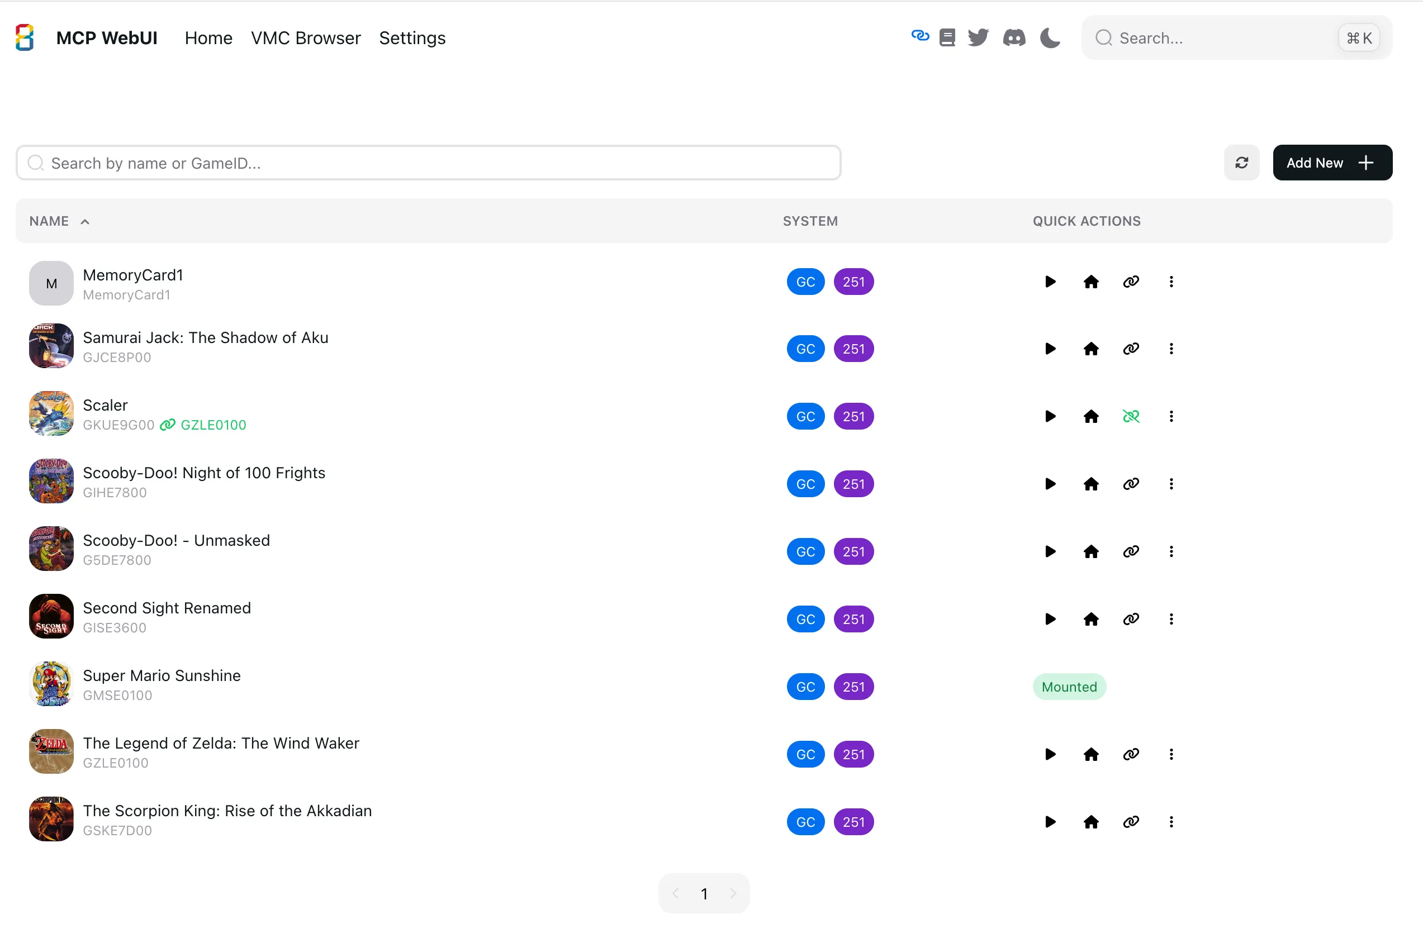This screenshot has height=943, width=1423.
Task: Click the blue link icon in header
Action: (x=920, y=36)
